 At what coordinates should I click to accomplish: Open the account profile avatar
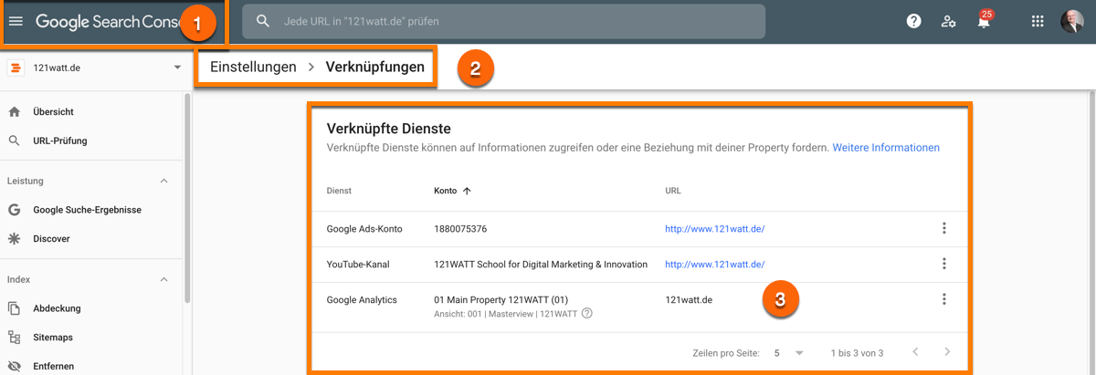click(x=1072, y=21)
